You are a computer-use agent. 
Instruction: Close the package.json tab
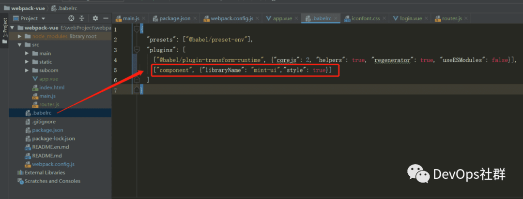[x=195, y=19]
